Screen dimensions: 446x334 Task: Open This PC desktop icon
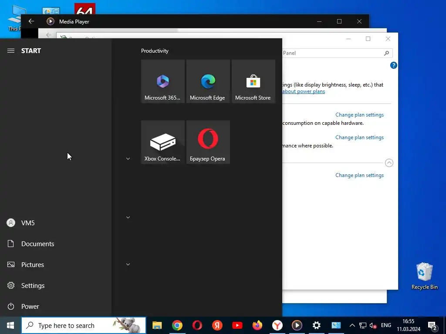click(x=14, y=17)
